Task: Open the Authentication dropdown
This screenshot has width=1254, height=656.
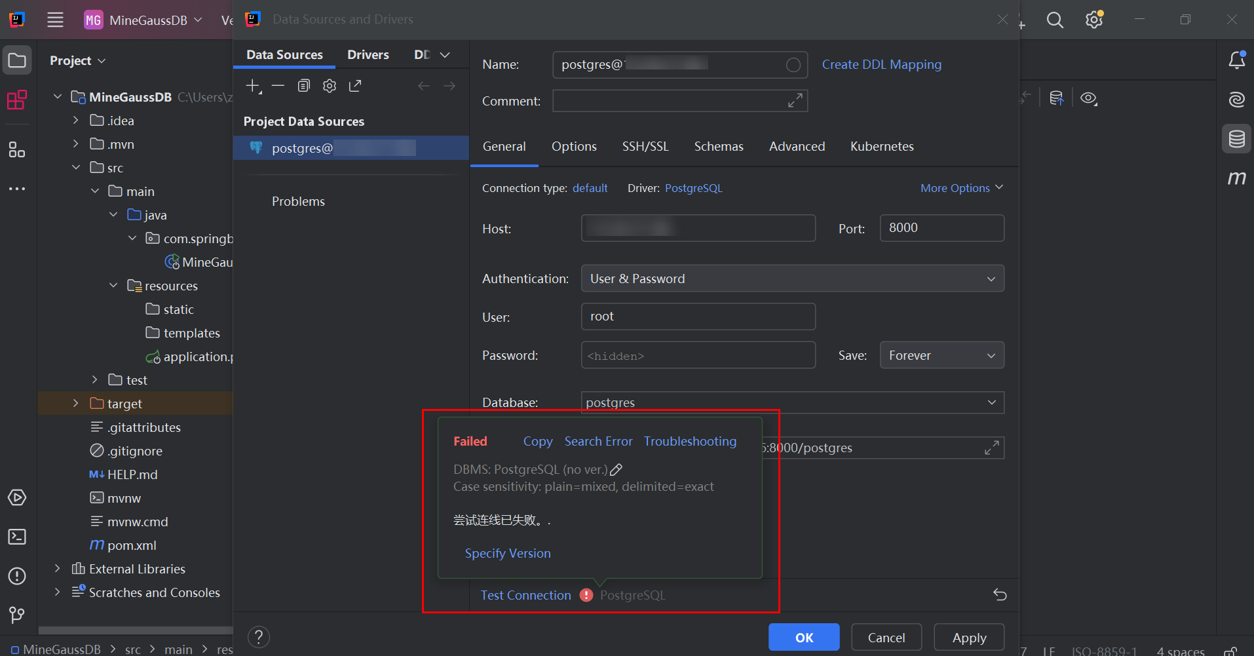Action: (x=793, y=279)
